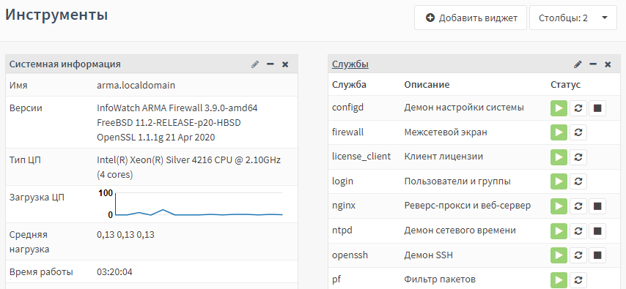Restart the configd service
The width and height of the screenshot is (626, 289).
pyautogui.click(x=578, y=108)
